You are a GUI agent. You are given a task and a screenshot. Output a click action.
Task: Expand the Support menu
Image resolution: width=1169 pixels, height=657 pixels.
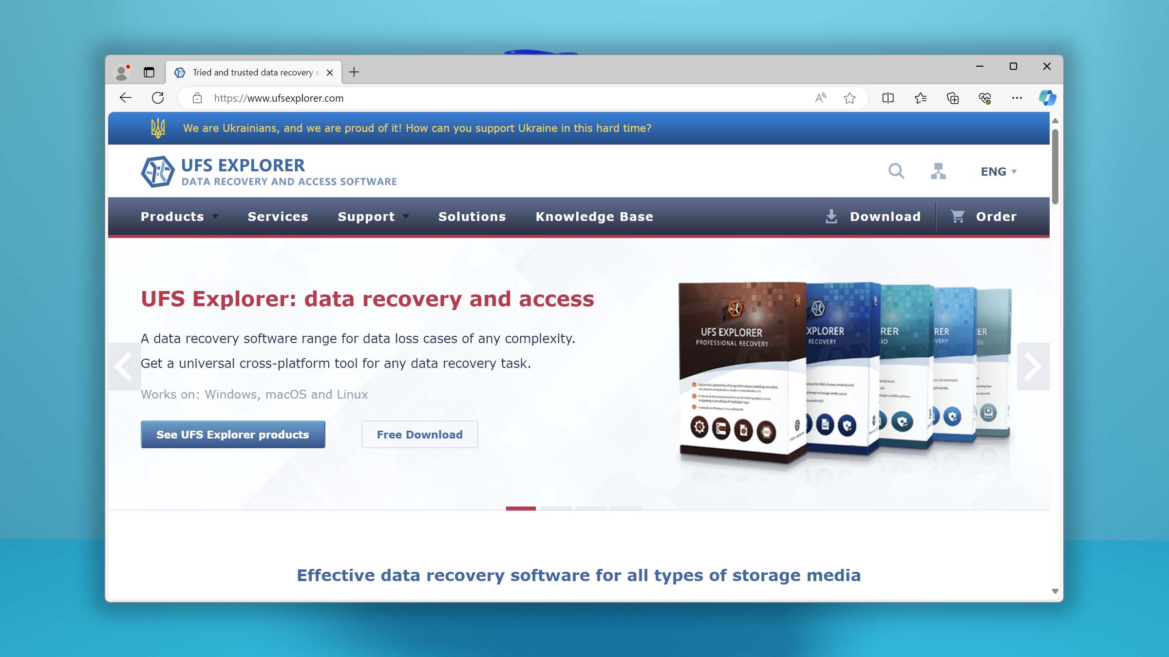click(373, 217)
